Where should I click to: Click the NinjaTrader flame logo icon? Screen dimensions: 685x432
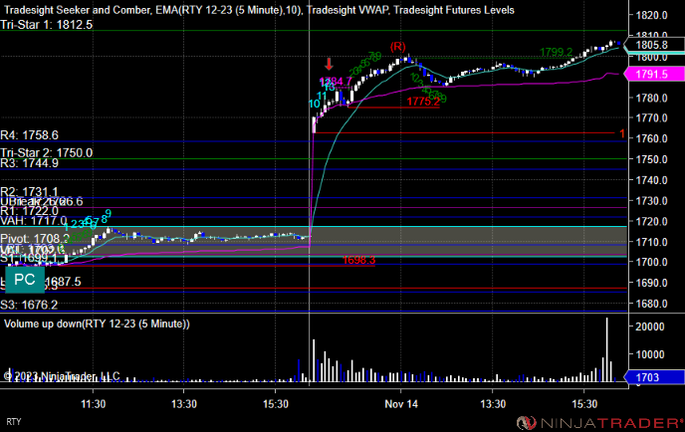coord(527,423)
